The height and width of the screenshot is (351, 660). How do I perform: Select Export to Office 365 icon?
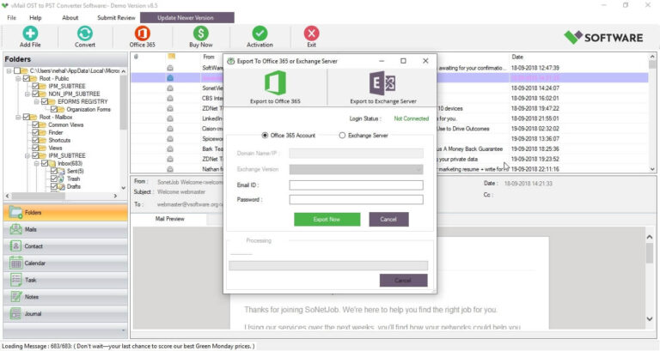pyautogui.click(x=275, y=83)
